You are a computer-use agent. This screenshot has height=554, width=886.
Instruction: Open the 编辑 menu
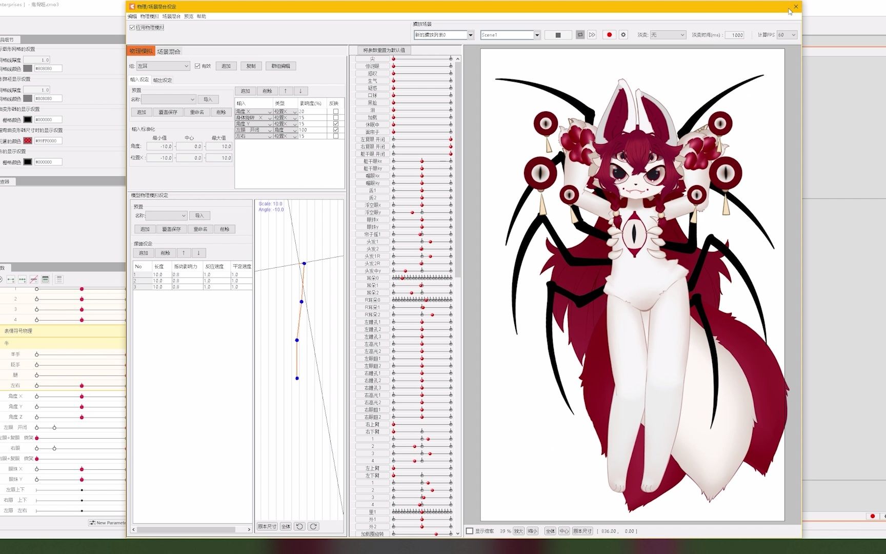(132, 16)
